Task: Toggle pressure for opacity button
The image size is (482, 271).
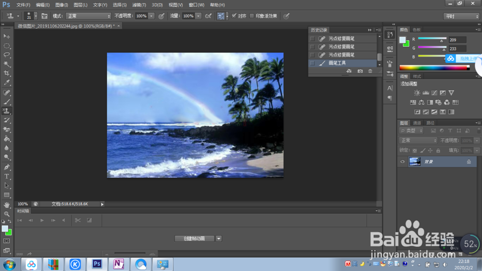Action: point(161,16)
